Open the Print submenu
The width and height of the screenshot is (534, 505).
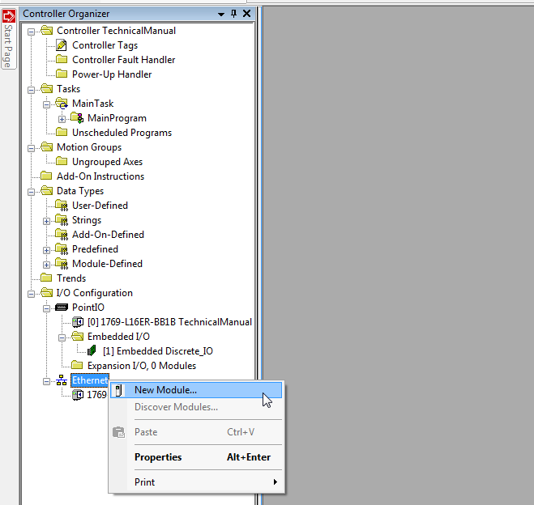point(144,482)
